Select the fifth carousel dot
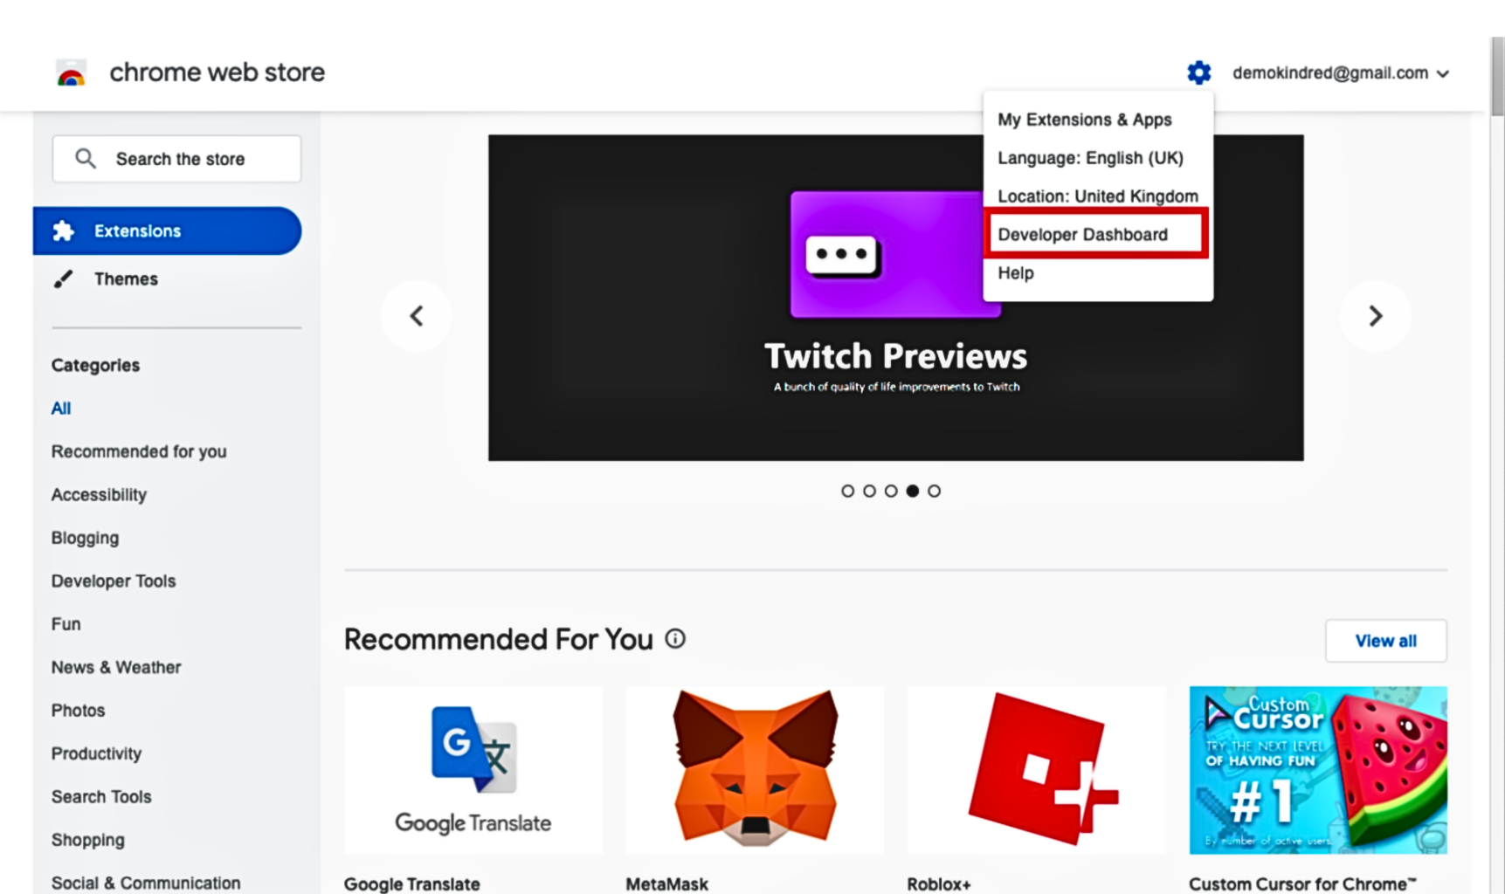 tap(935, 491)
